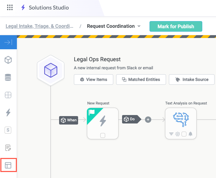Click the gear icon on Text Analysis node

178,134
